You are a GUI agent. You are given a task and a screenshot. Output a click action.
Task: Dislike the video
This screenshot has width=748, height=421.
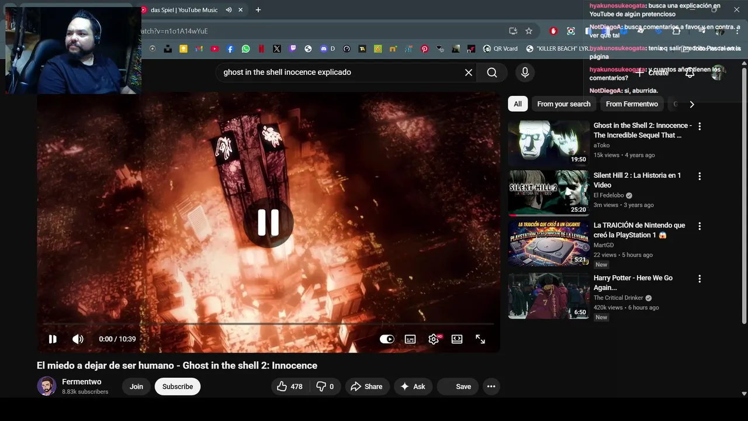(325, 387)
